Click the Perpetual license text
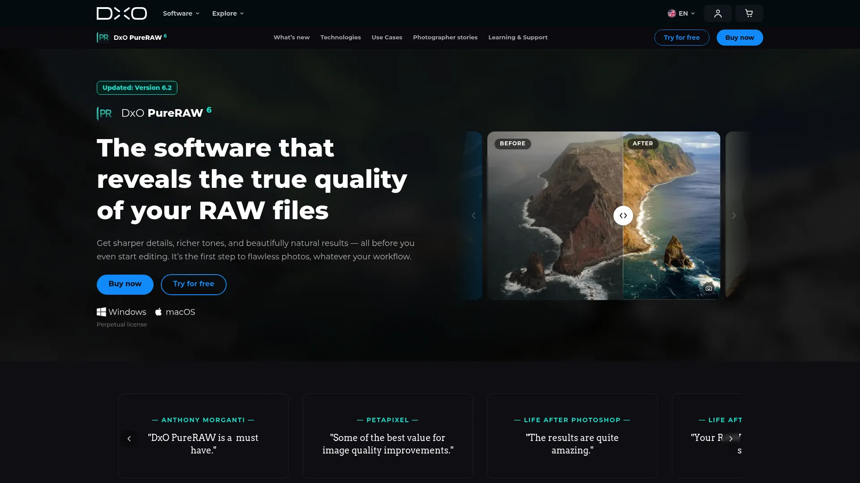 [122, 325]
